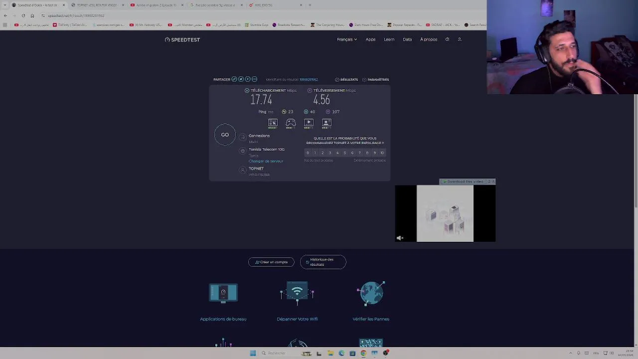638x359 pixels.
Task: Click the Tunisia Telecom server globe icon
Action: [x=243, y=151]
